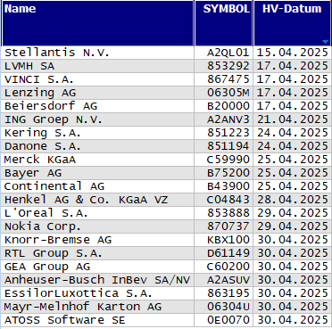Select ING Groep N.V. date 21.04.2025

(x=293, y=119)
